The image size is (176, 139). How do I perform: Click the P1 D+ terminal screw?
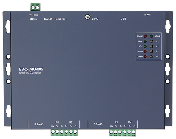pyautogui.click(x=53, y=132)
